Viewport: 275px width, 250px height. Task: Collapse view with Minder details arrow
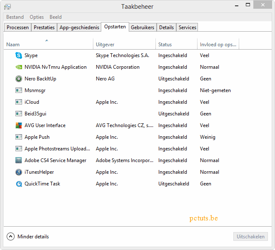[11, 237]
